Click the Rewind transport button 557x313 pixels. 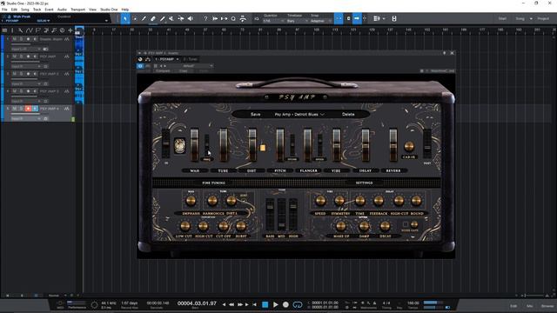coord(232,304)
